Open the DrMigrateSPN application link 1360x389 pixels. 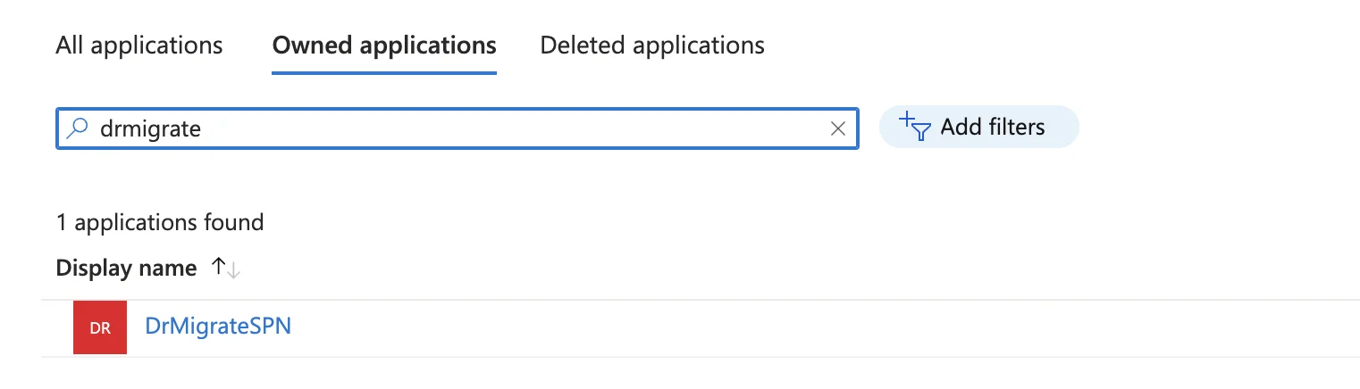[x=218, y=327]
